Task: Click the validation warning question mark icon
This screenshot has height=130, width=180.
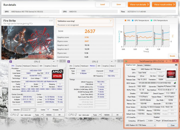Action: click(x=111, y=21)
